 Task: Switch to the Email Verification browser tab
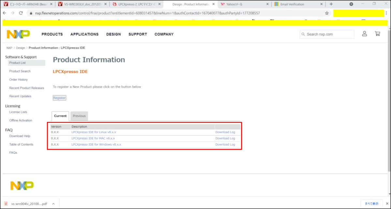pos(298,4)
